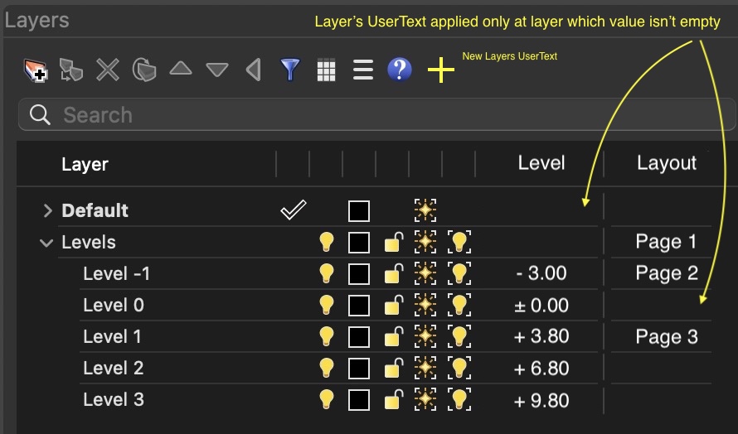This screenshot has width=738, height=434.
Task: Click the Default layer current checkmark
Action: (x=294, y=210)
